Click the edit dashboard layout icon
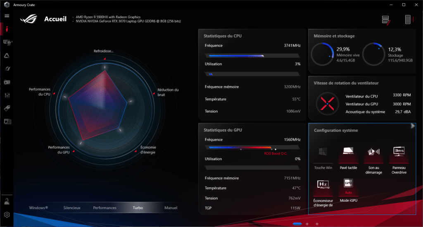Screen dimensions: 423x227 [x=386, y=20]
